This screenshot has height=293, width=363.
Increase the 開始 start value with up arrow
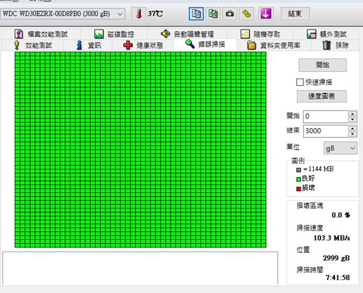point(353,113)
